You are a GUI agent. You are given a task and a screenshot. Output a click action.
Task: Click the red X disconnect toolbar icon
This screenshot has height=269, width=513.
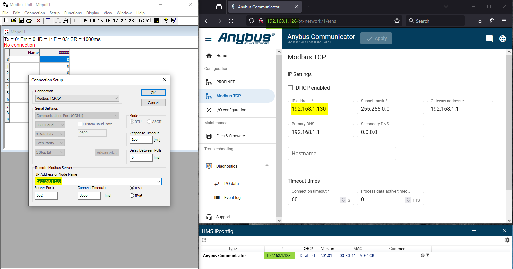pyautogui.click(x=39, y=21)
